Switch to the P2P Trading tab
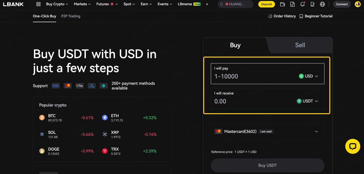 tap(71, 16)
